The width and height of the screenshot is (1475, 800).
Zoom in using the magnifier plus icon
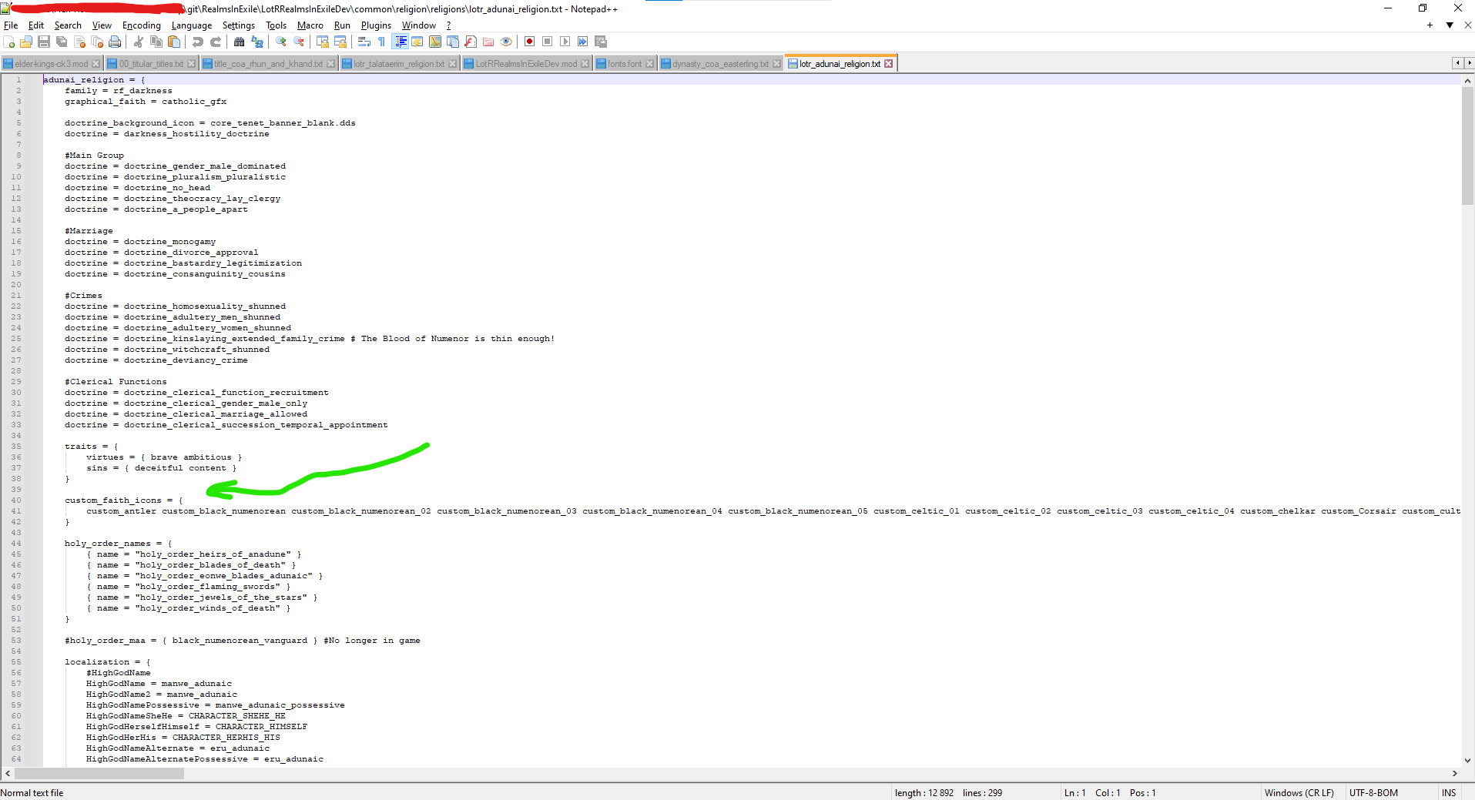(281, 42)
